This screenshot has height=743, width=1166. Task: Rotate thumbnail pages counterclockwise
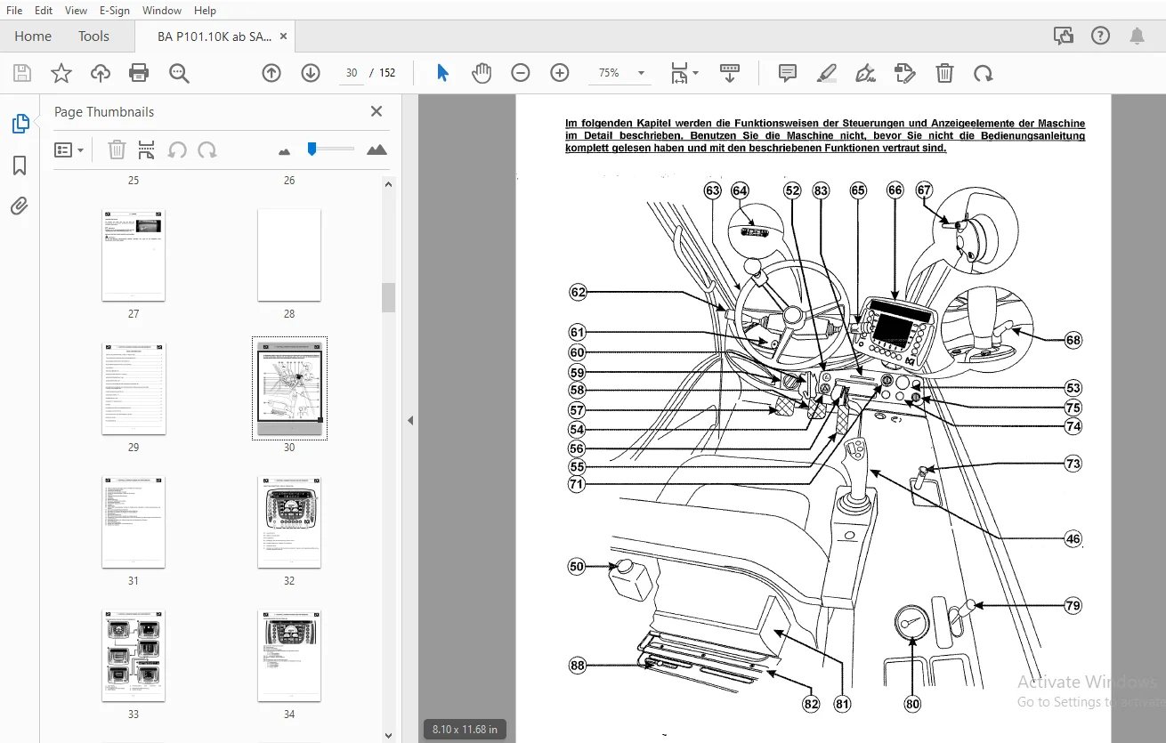pos(177,149)
